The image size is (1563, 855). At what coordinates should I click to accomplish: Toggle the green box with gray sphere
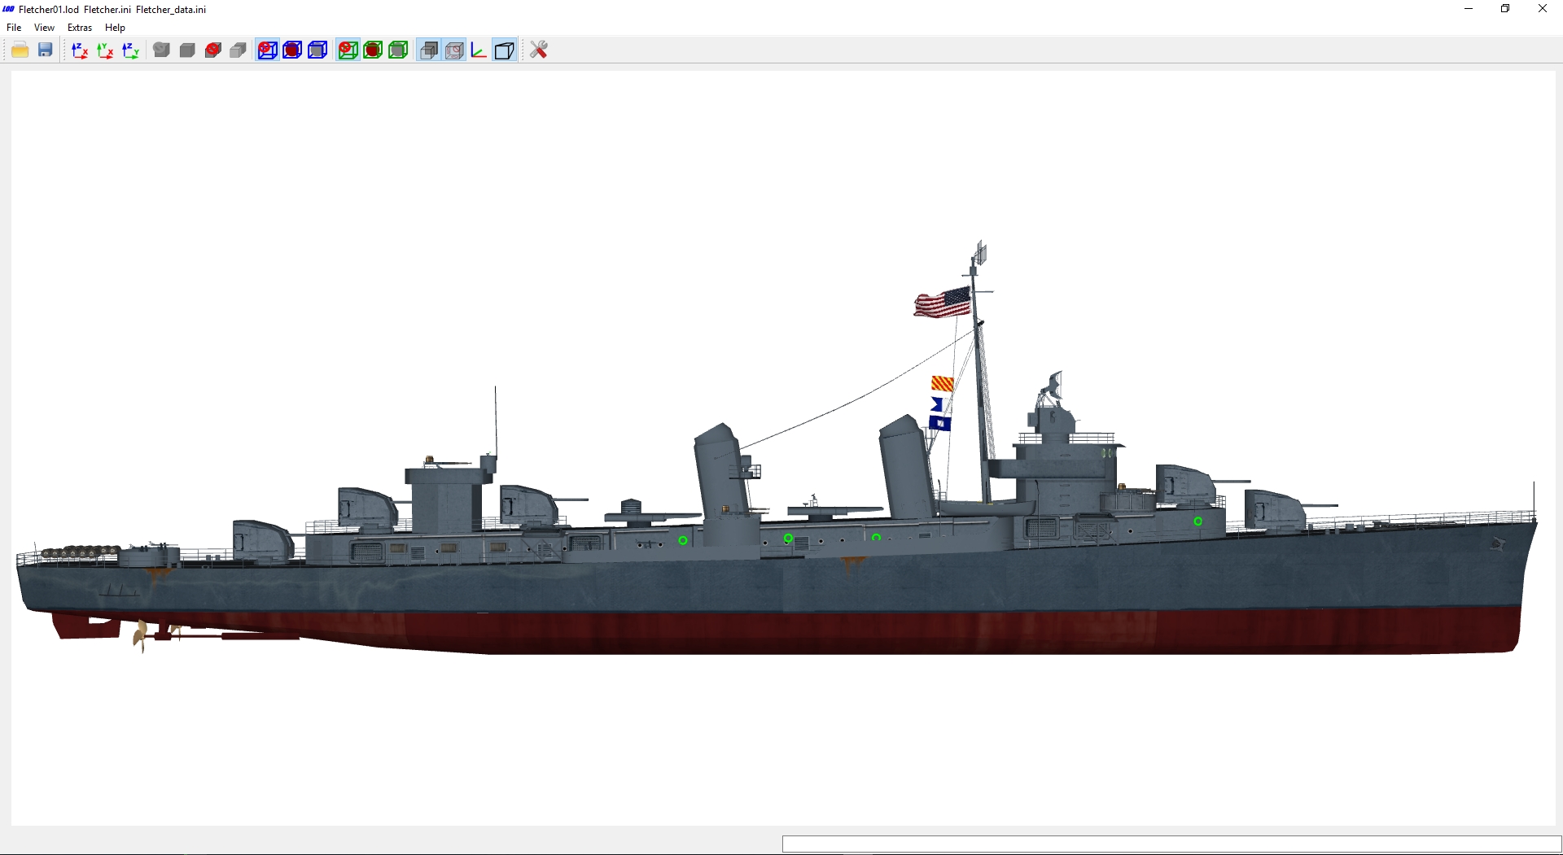click(398, 50)
